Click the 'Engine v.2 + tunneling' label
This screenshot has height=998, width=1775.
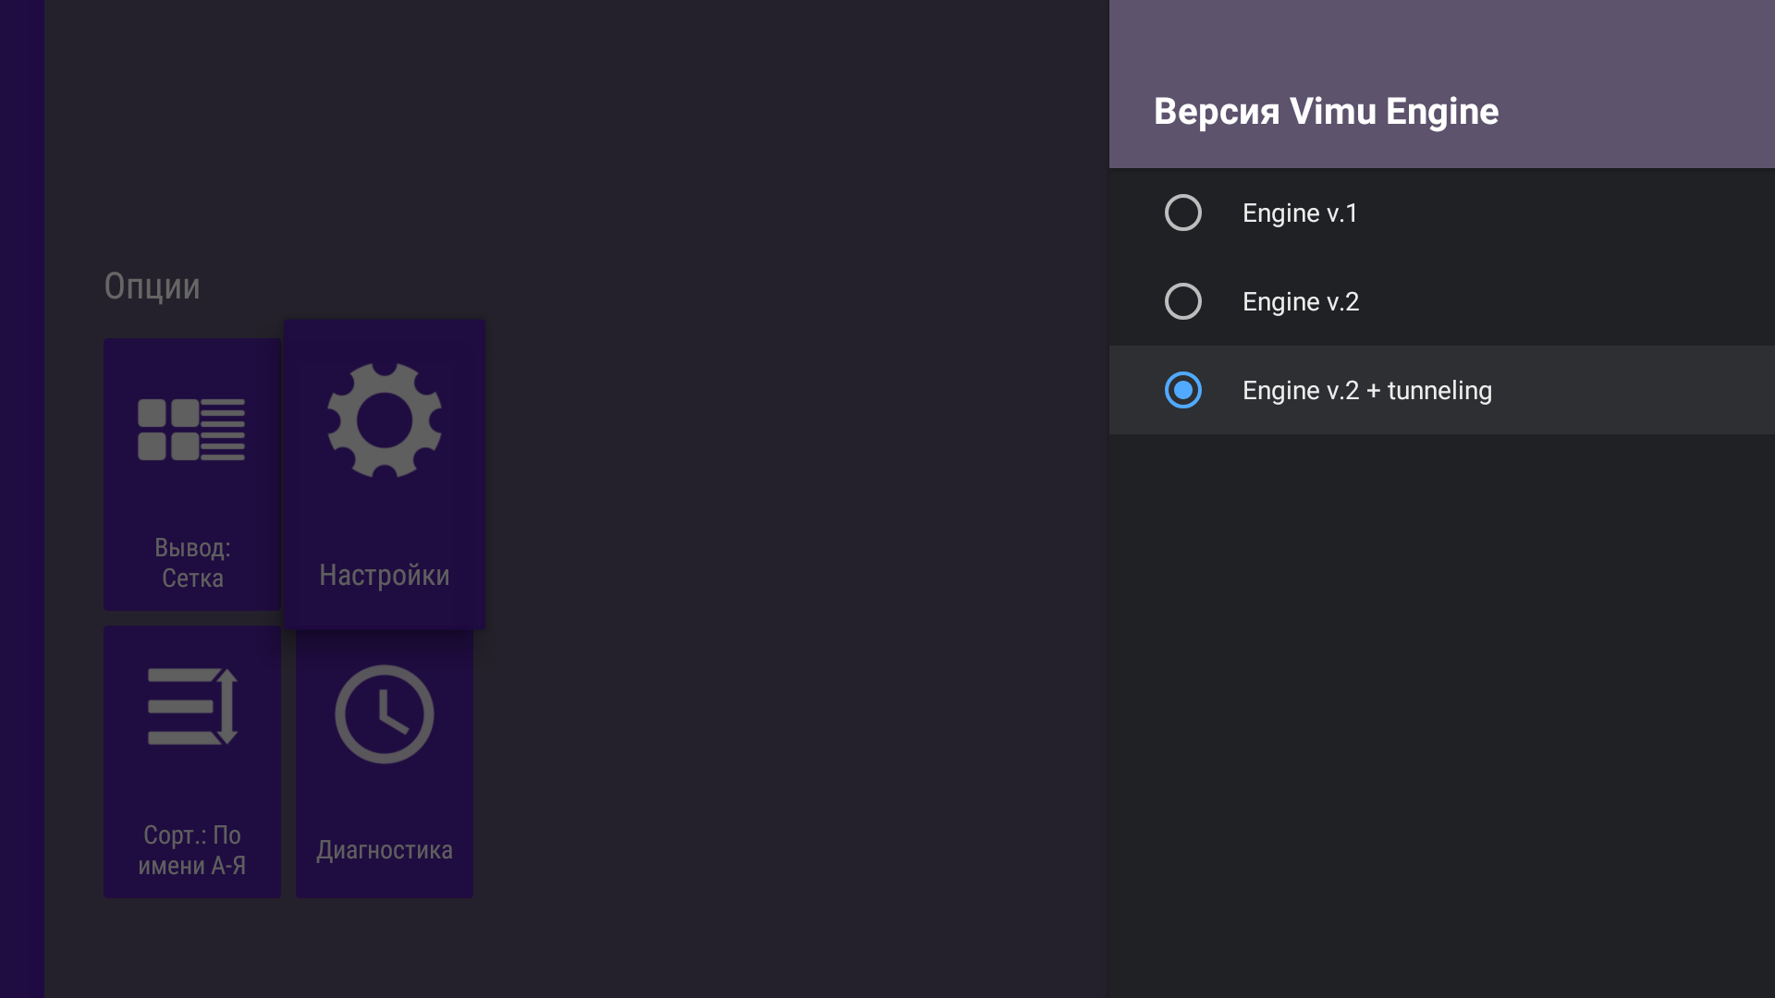pos(1366,390)
